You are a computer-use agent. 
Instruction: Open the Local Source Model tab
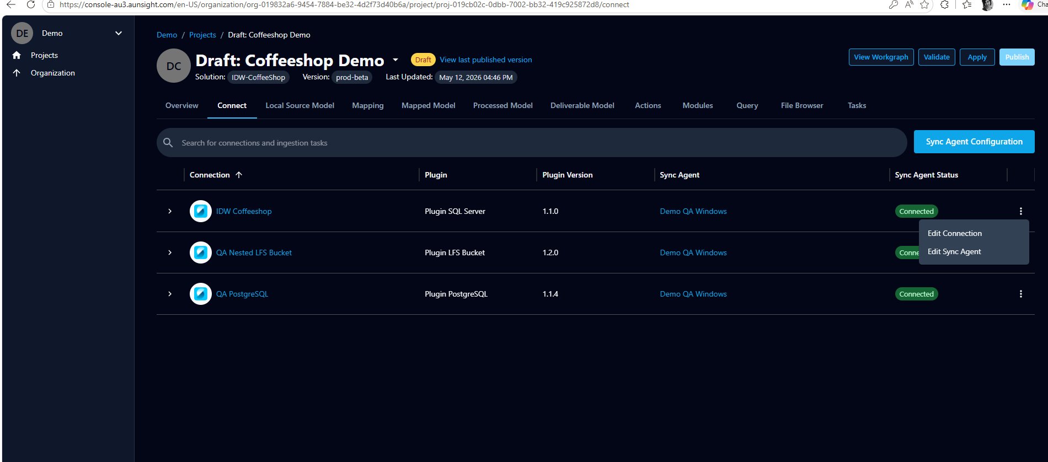coord(300,105)
